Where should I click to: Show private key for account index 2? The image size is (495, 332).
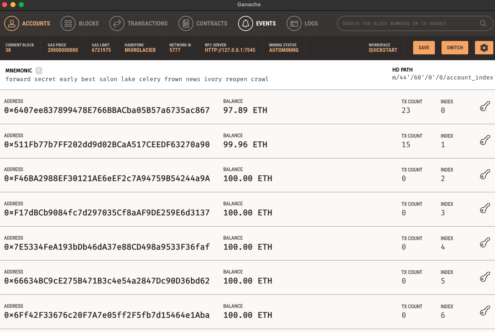click(485, 174)
